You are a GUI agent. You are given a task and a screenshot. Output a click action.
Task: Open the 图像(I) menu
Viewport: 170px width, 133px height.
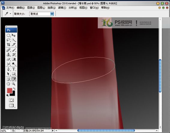click(x=31, y=8)
